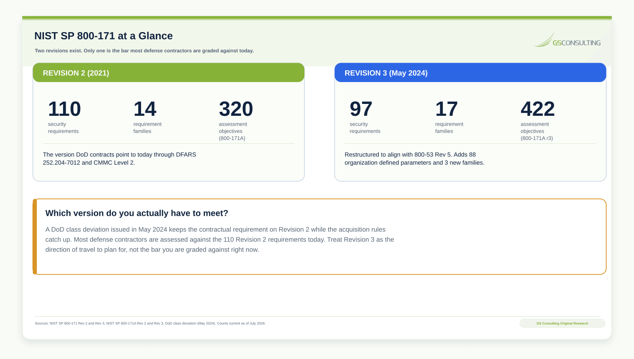Select the Revision 2 (2021) header
634x359 pixels.
[168, 73]
